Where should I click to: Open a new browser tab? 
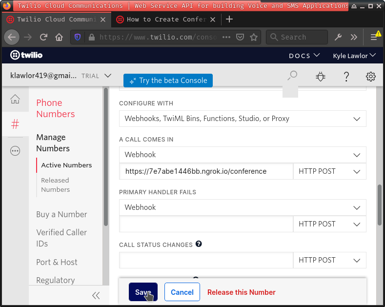pyautogui.click(x=229, y=19)
